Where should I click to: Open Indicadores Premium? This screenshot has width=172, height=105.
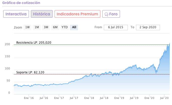77,14
